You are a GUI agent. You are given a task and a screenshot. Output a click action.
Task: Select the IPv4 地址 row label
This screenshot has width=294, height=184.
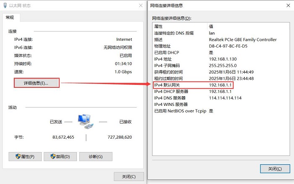tap(163, 59)
